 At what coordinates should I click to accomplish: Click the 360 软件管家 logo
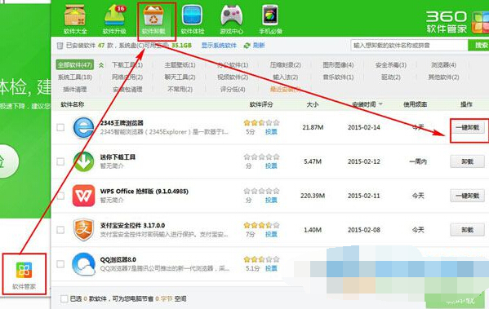point(457,21)
